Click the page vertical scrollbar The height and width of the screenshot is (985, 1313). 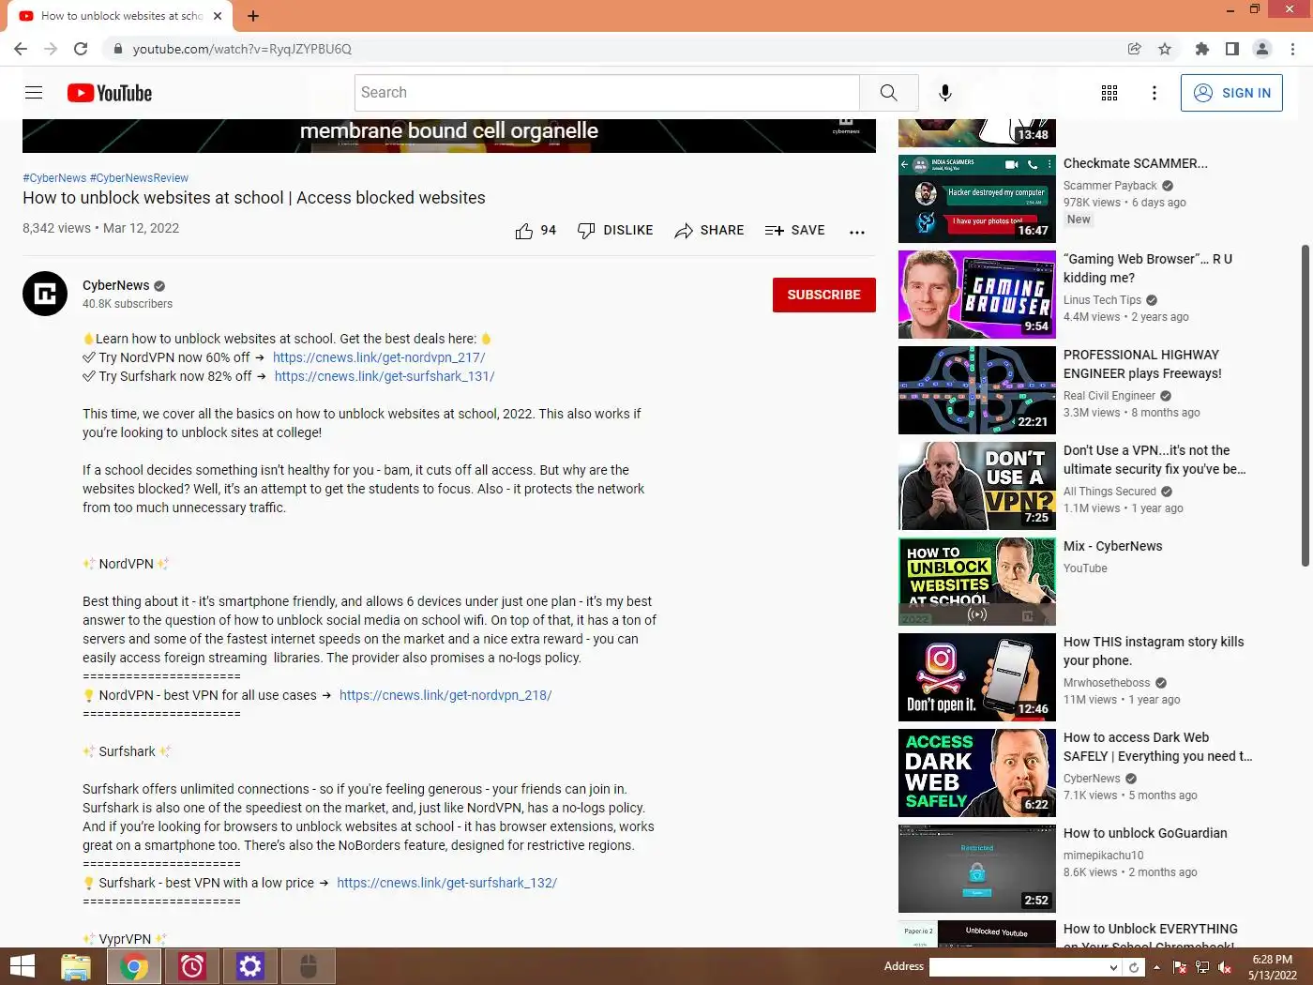pos(1305,405)
